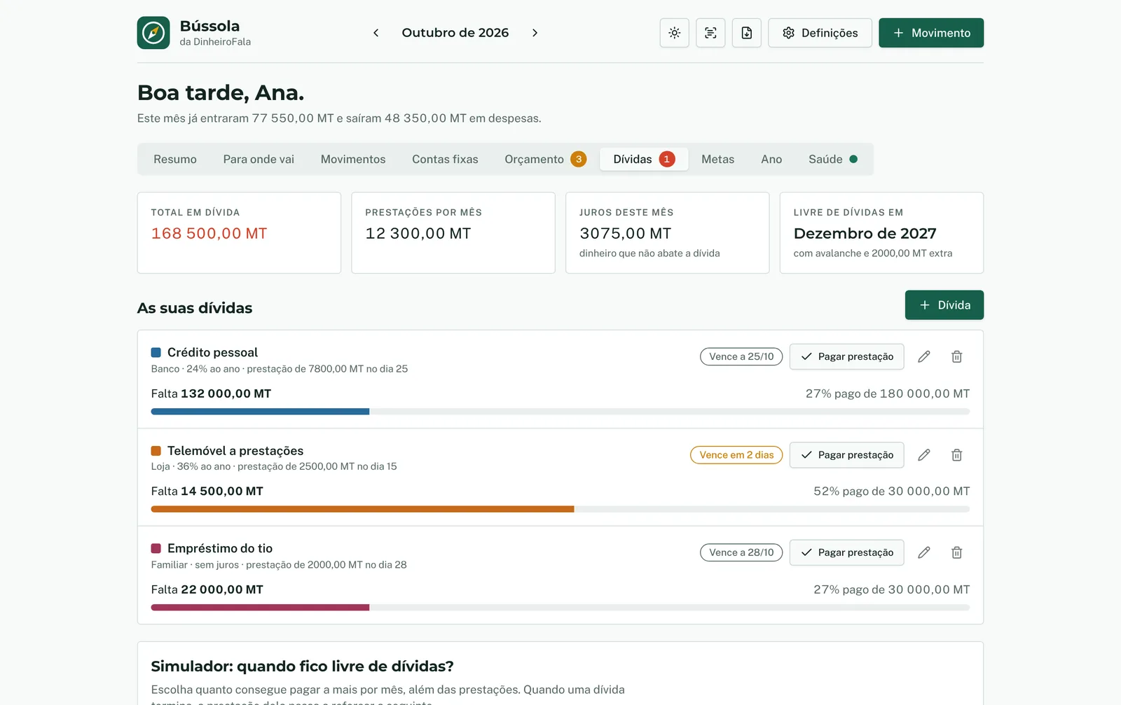
Task: Click the Total em dívida card
Action: [239, 233]
